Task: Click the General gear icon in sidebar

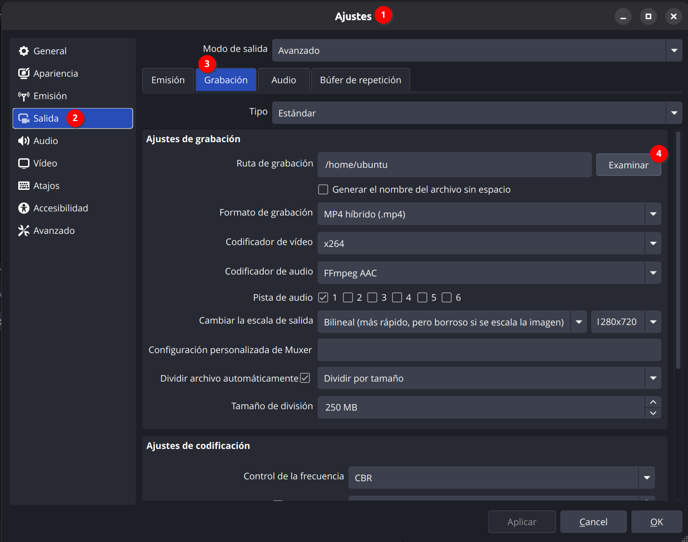Action: (x=24, y=51)
